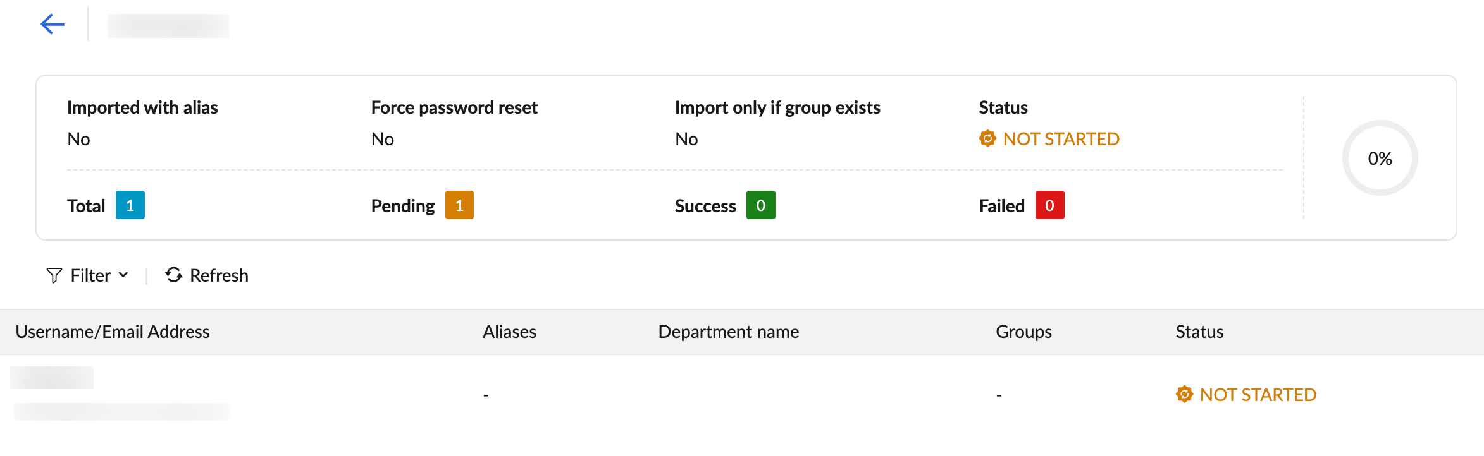Viewport: 1484px width, 456px height.
Task: Click the funnel filter icon
Action: click(x=54, y=275)
